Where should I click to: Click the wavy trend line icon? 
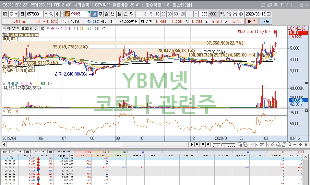[x=262, y=144]
